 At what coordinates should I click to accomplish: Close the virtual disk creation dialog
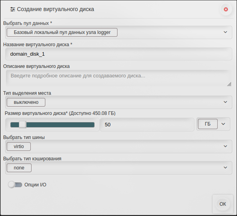pos(226,9)
